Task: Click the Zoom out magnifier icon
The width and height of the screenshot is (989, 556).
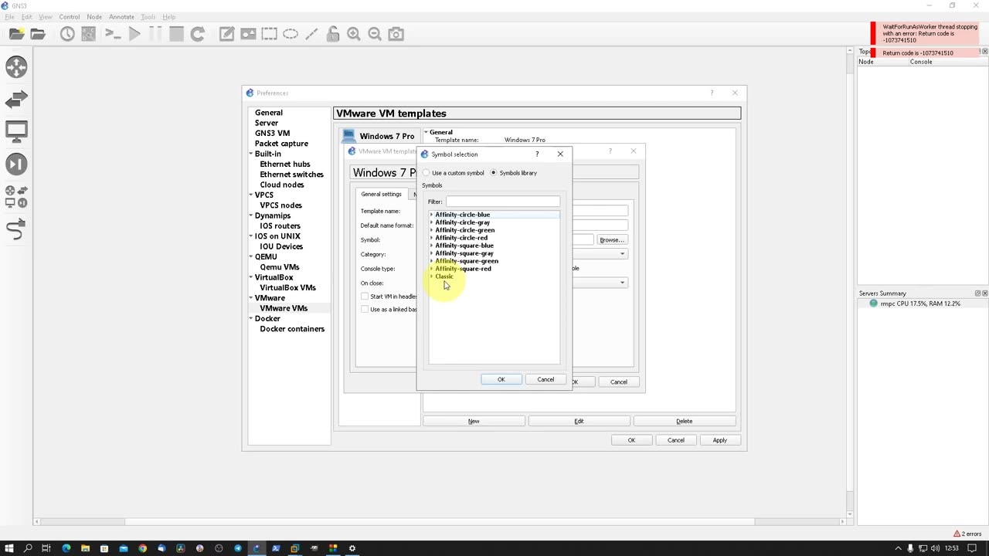Action: coord(375,34)
